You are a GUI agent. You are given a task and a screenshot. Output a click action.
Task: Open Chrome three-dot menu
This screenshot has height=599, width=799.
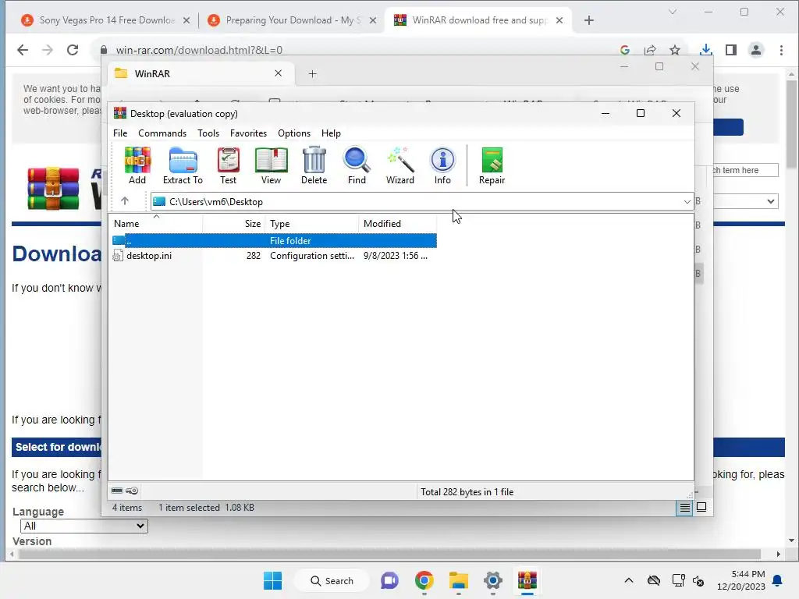point(781,50)
